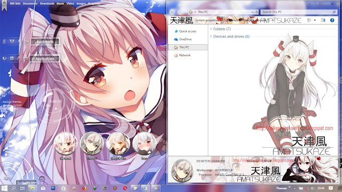Click the Explorer back arrow button
Screen dimensions: 342x192
(x=172, y=12)
